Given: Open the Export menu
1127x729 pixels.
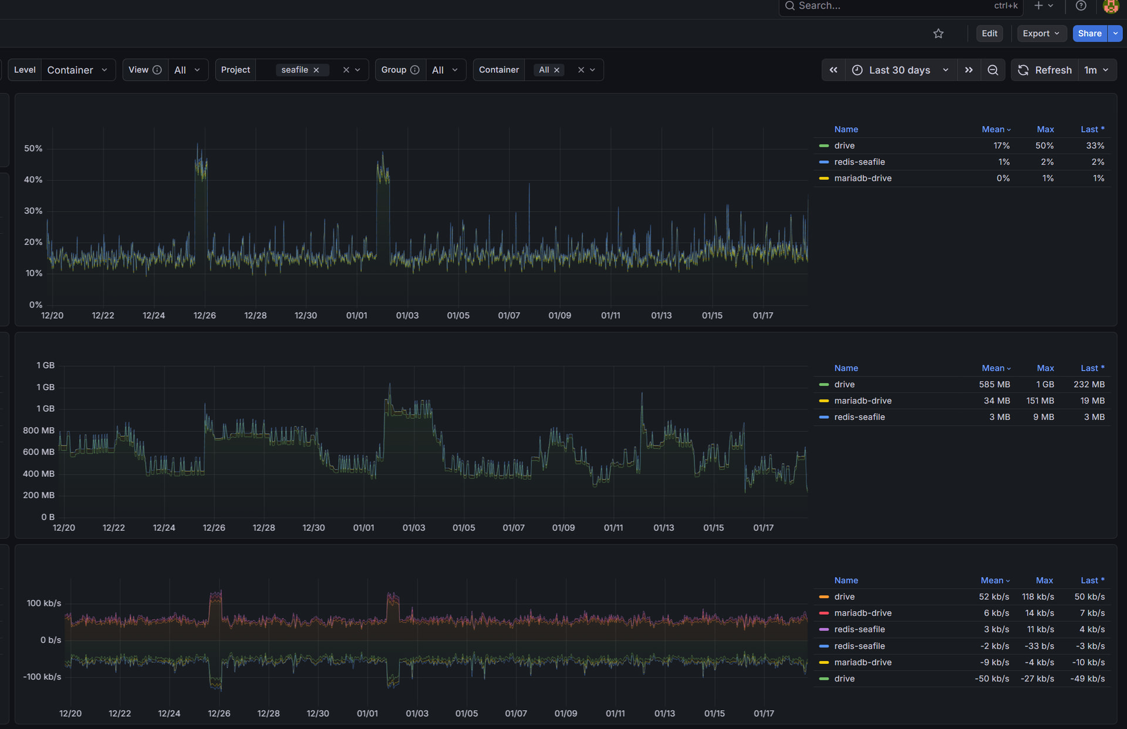Looking at the screenshot, I should (1041, 33).
